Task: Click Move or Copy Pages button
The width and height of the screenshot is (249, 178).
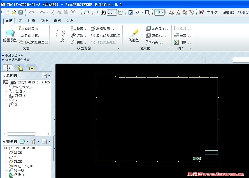Action: [x=34, y=42]
